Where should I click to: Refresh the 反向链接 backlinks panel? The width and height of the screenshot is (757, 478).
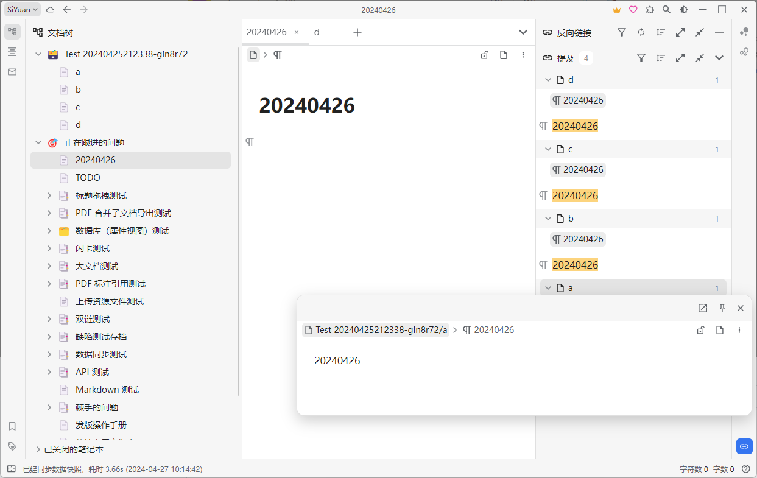[641, 32]
